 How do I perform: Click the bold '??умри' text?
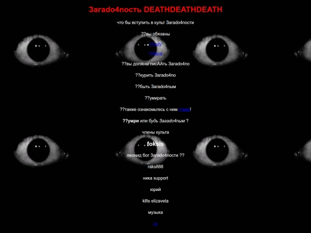(131, 121)
